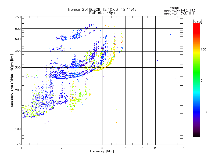Click the x-axis tick label '10'
Image resolution: width=215 pixels, height=161 pixels.
coord(155,148)
